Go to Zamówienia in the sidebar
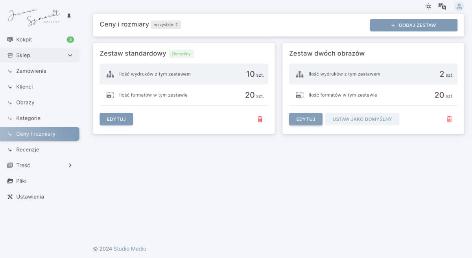472x258 pixels. [x=40, y=71]
